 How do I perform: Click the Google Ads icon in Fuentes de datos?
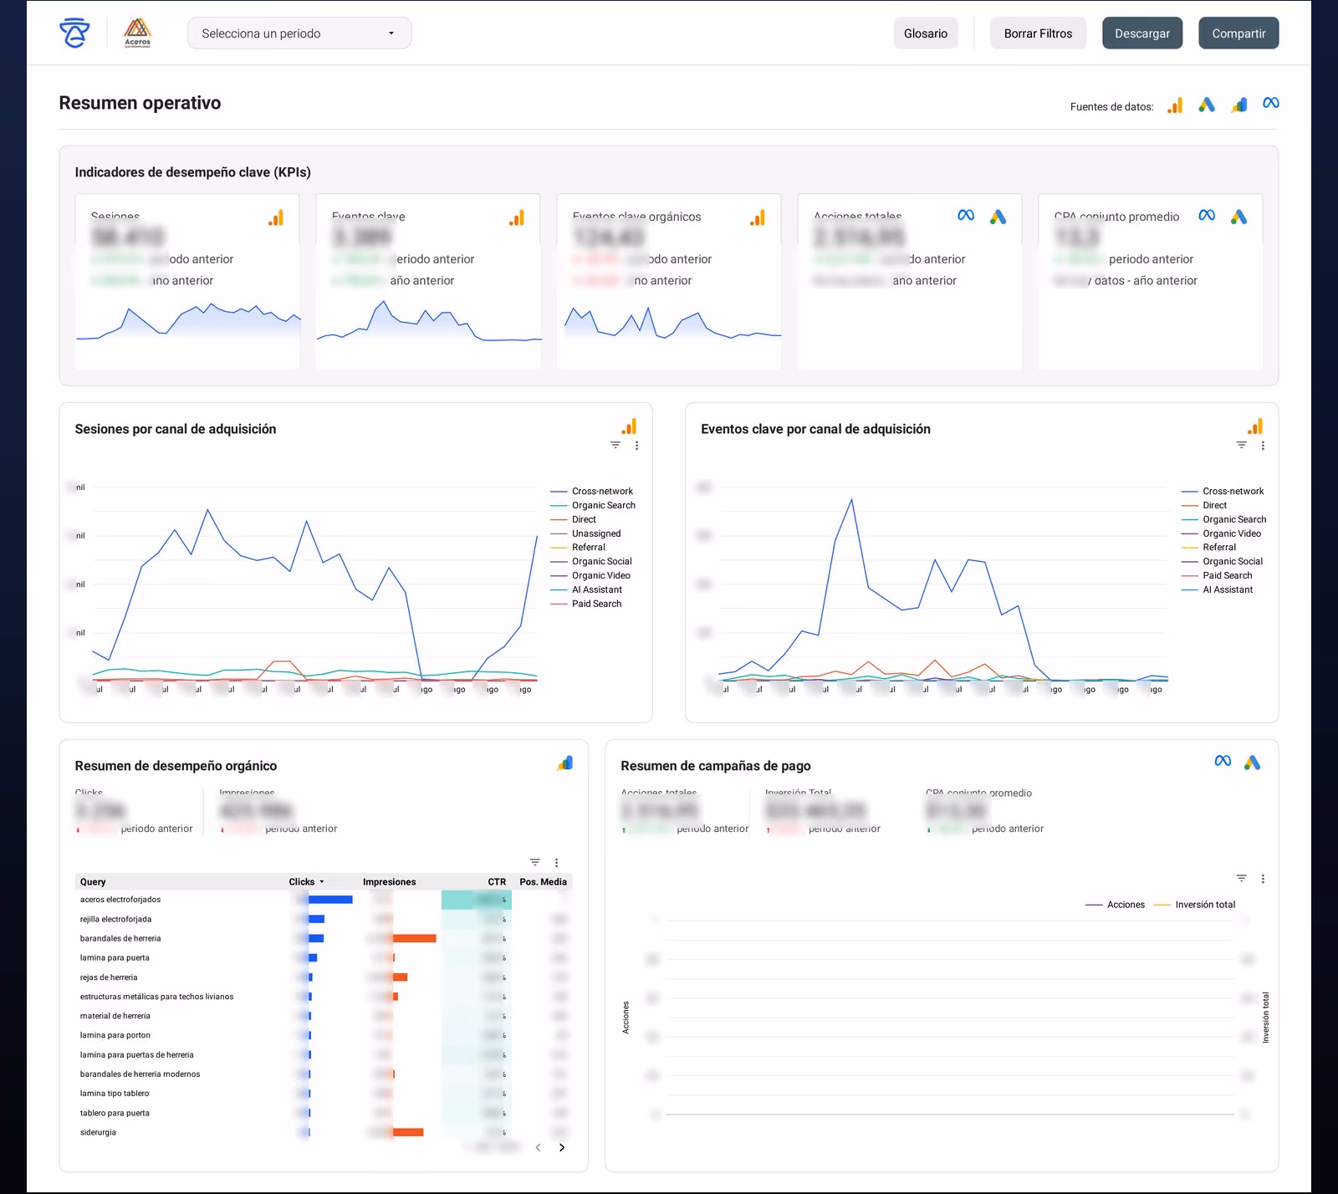coord(1206,105)
